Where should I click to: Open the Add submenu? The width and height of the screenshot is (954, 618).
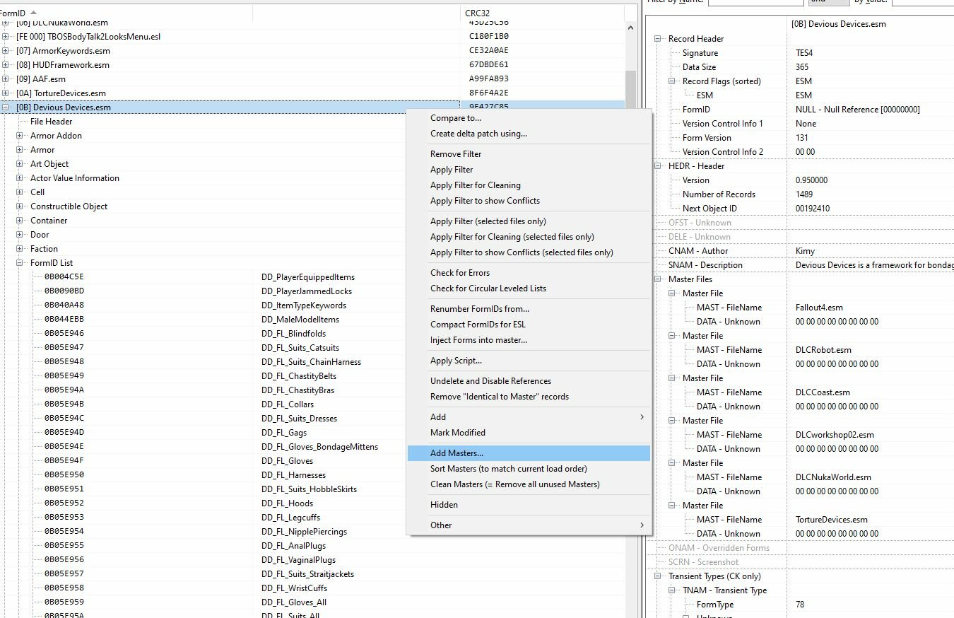tap(529, 417)
